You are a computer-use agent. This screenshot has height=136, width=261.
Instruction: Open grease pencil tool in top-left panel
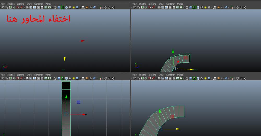pyautogui.click(x=21, y=7)
